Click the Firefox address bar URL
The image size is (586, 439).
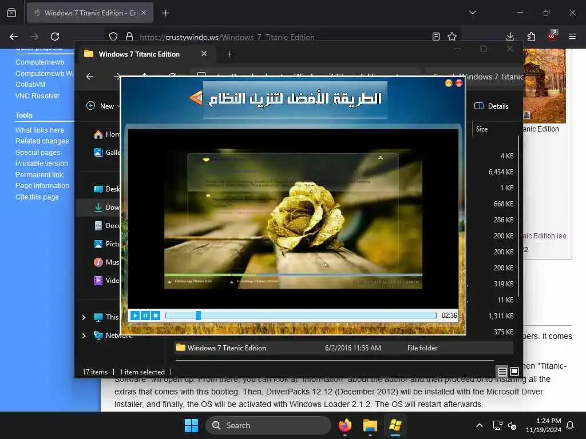(227, 37)
